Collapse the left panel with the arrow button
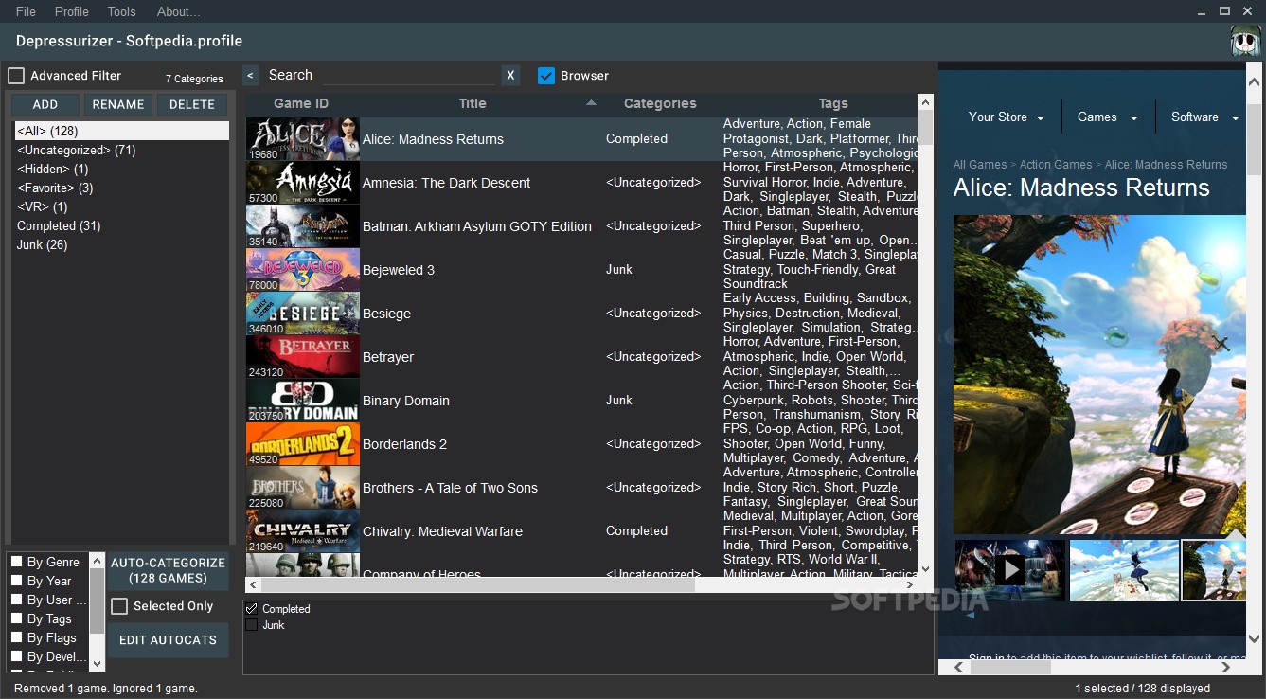 pyautogui.click(x=251, y=76)
